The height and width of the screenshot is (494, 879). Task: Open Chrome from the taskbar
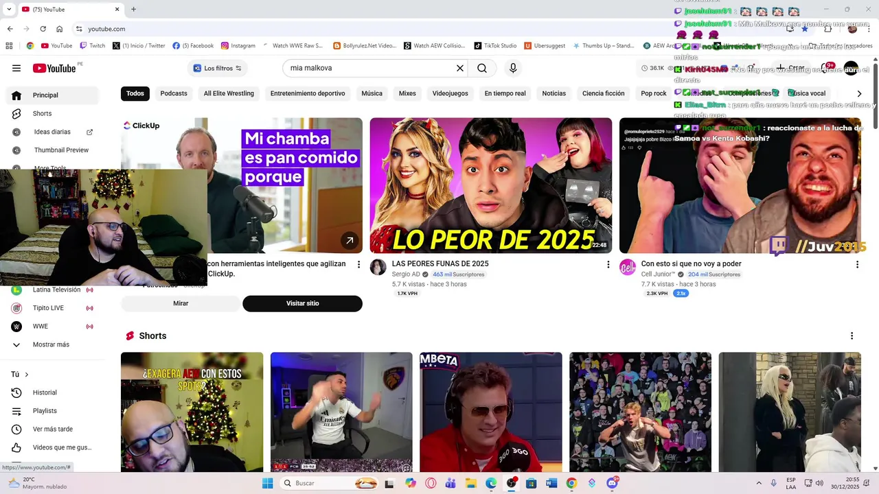[571, 483]
